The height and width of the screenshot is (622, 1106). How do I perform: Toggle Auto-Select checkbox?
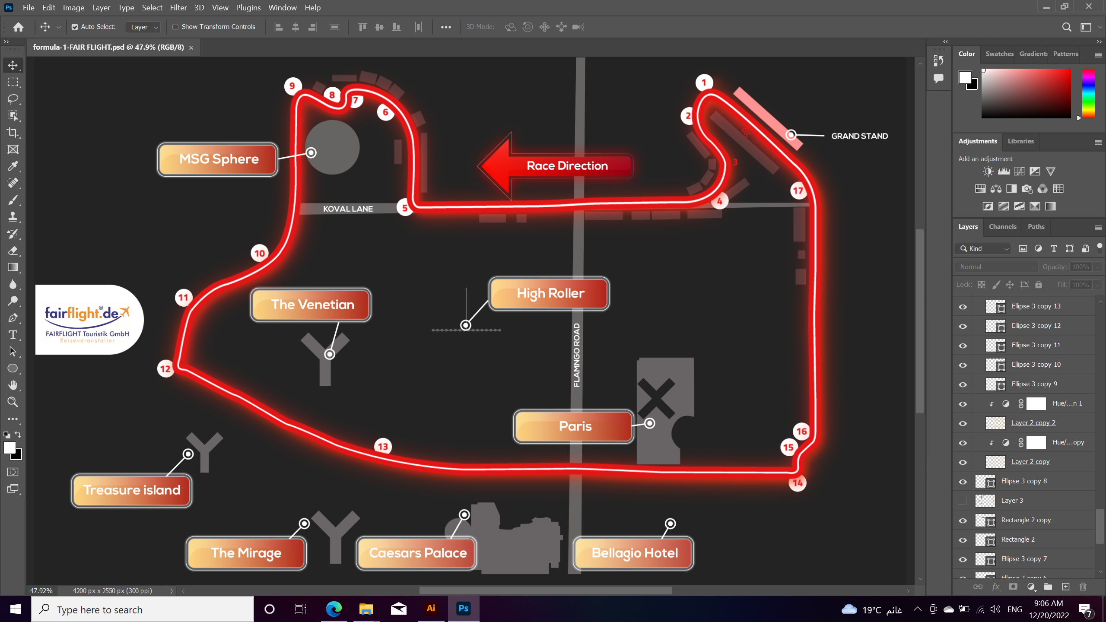pos(75,27)
